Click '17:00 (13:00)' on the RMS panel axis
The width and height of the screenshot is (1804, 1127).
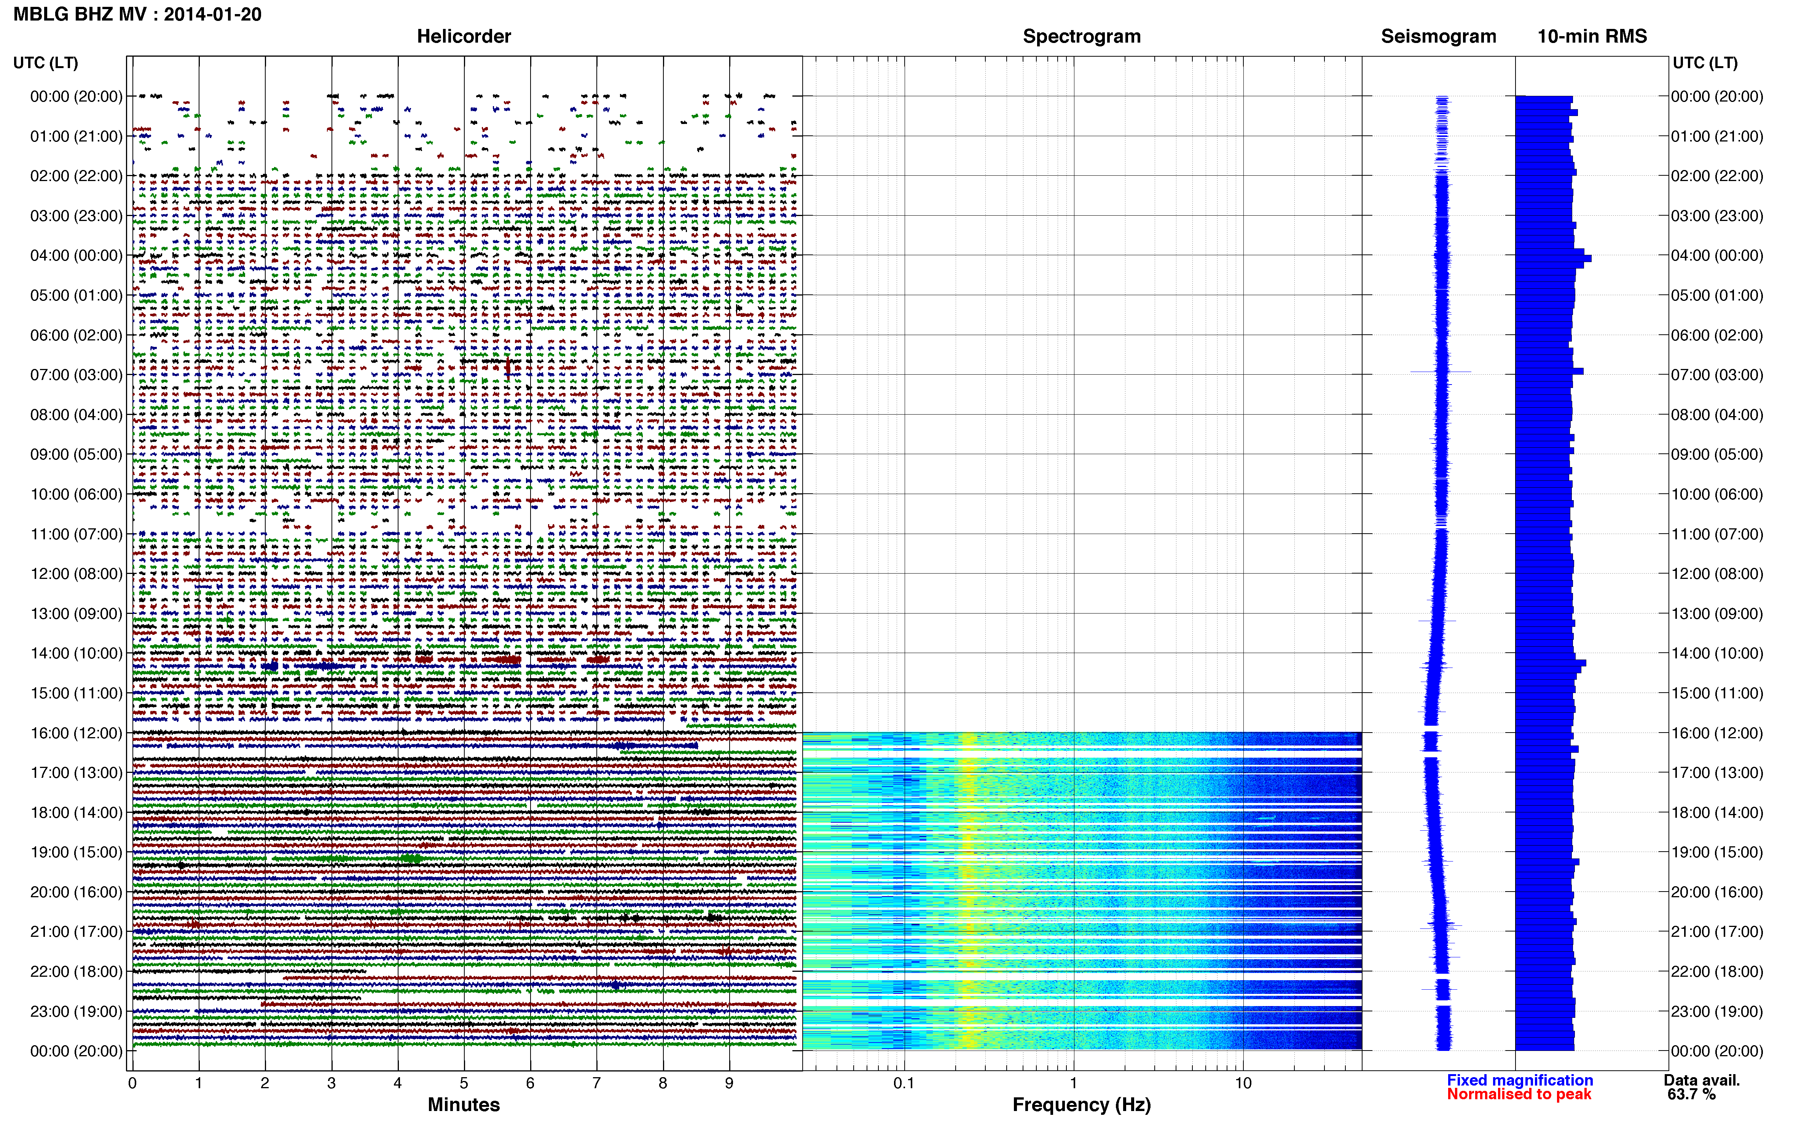click(1717, 773)
